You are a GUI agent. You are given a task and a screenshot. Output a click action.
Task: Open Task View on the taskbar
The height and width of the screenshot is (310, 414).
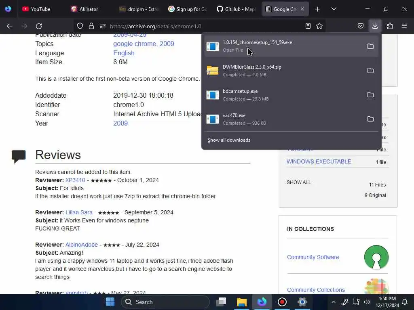tap(221, 302)
